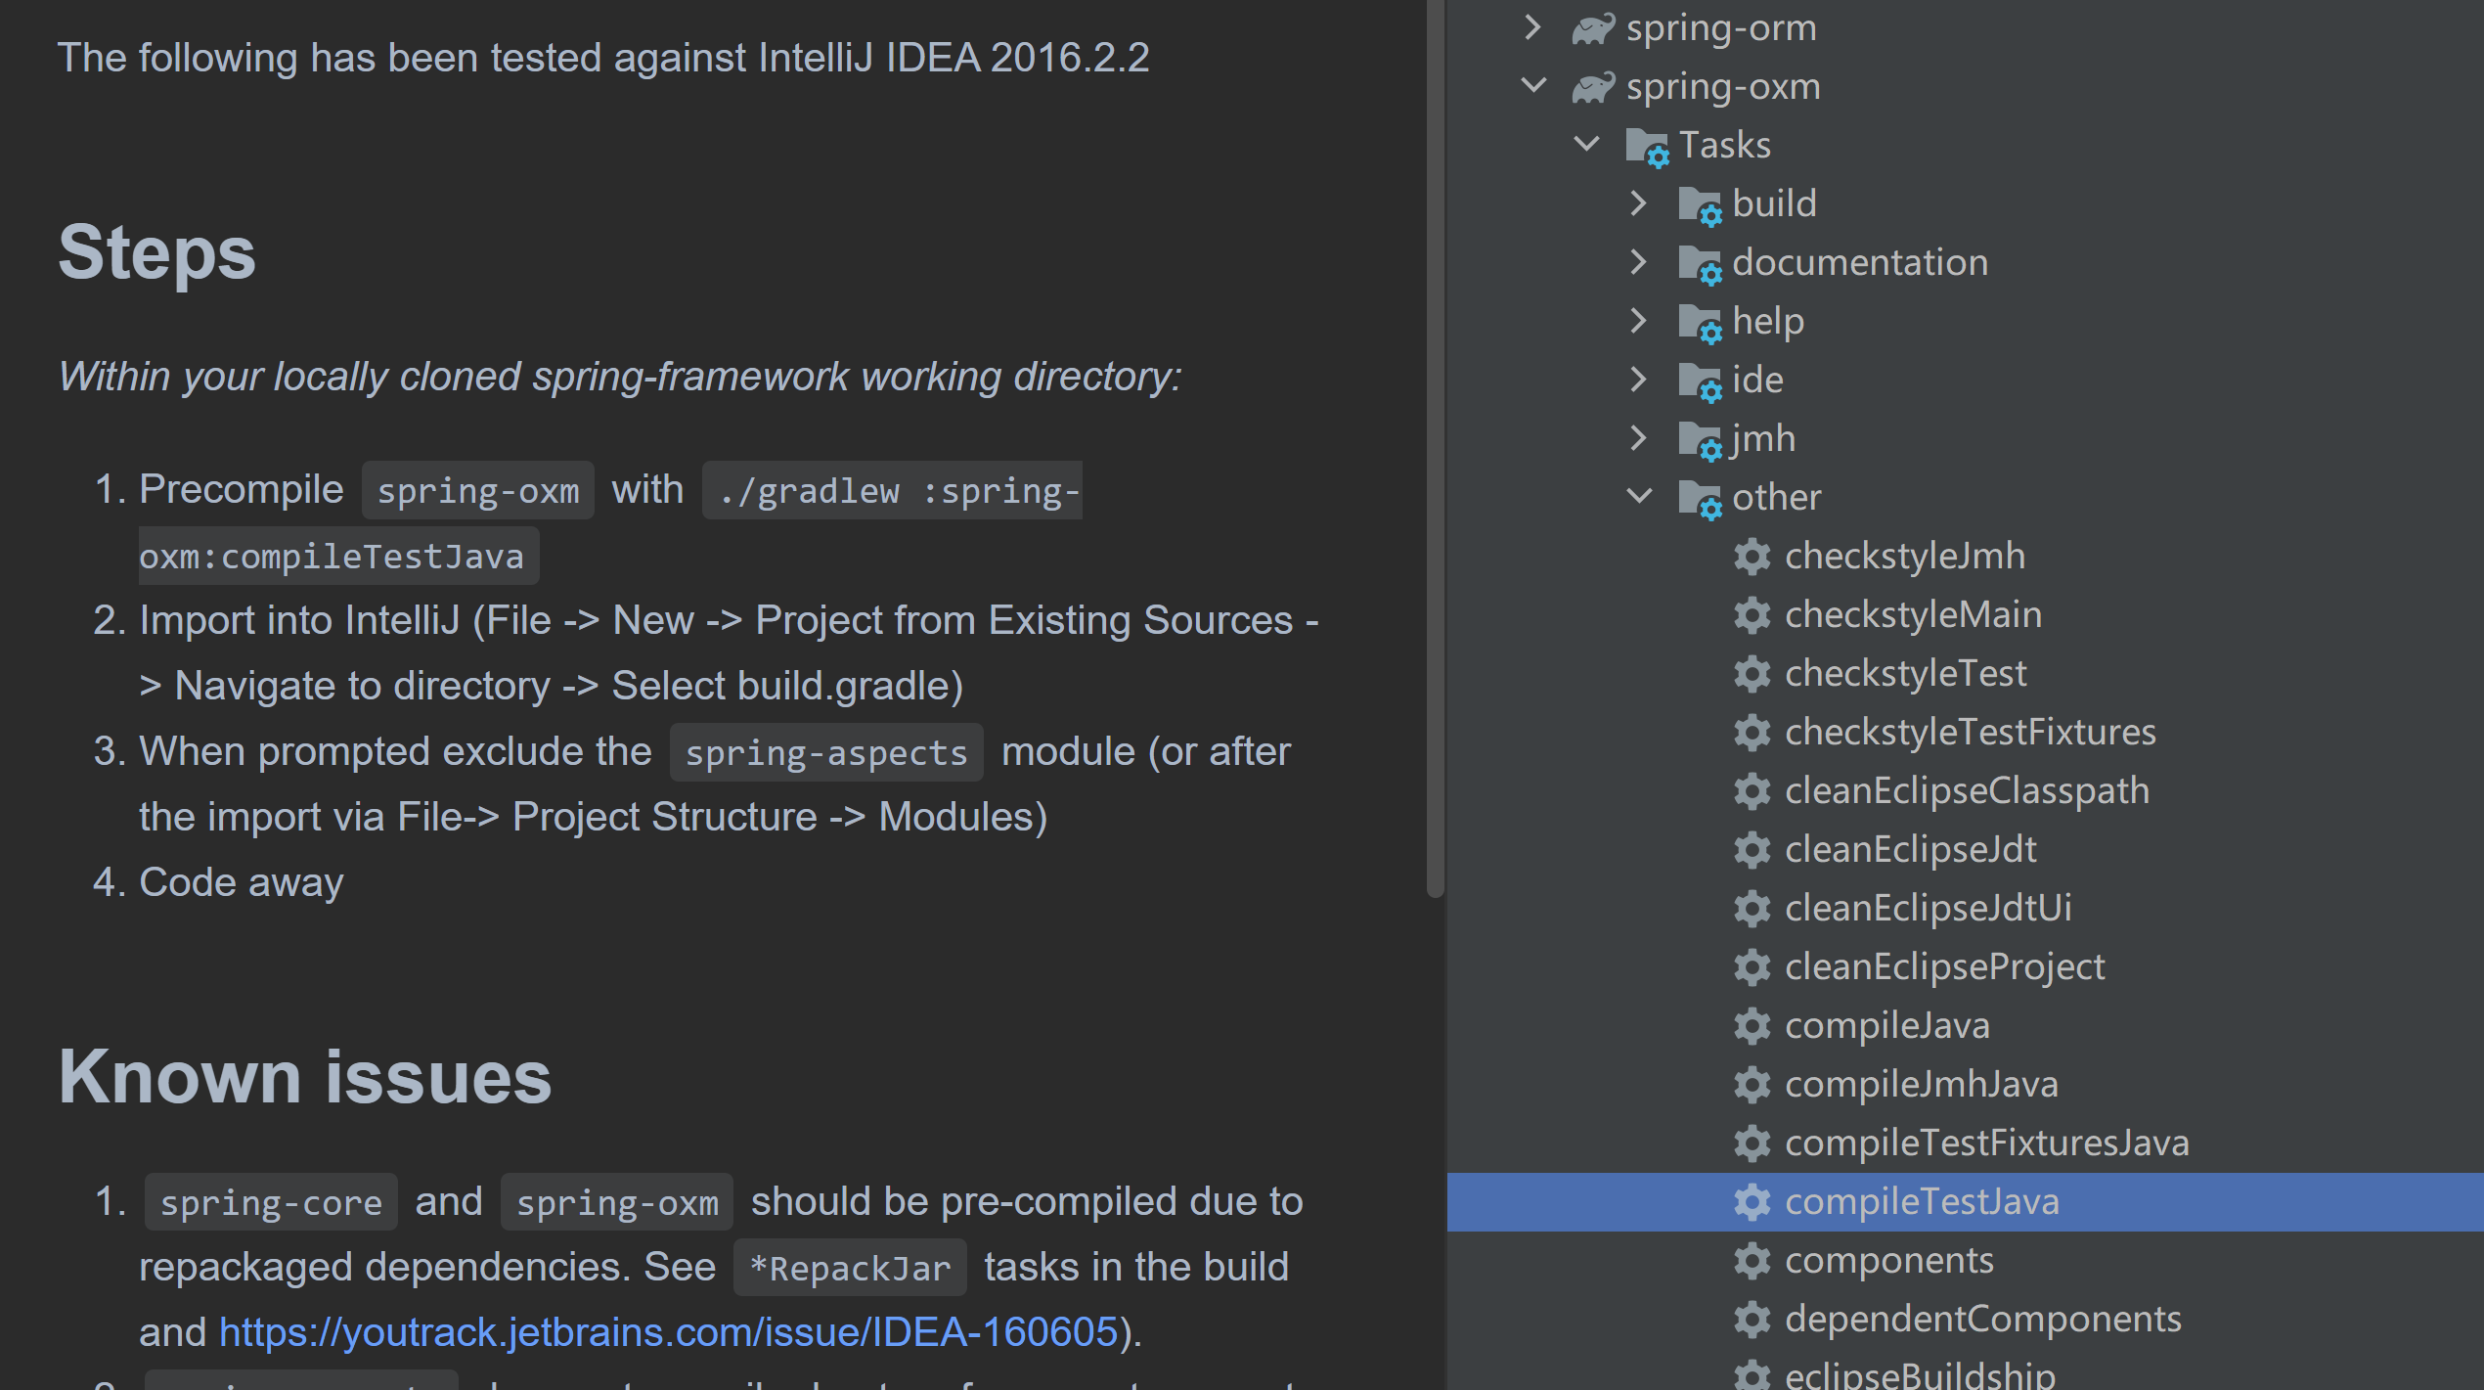Click gear icon beside compileJava task
This screenshot has height=1390, width=2484.
[1752, 1026]
